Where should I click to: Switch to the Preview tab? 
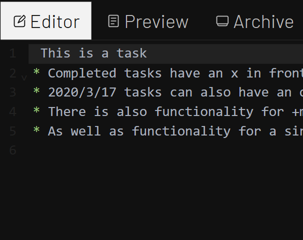click(x=148, y=21)
